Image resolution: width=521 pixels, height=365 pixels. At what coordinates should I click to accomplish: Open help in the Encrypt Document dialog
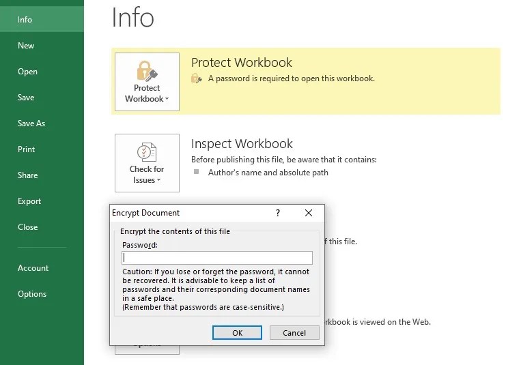pyautogui.click(x=278, y=213)
